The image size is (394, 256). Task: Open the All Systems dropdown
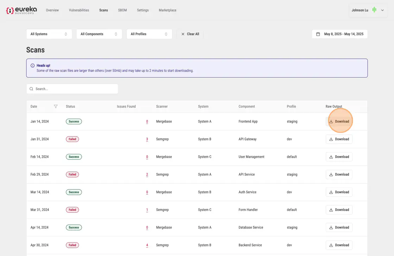pos(49,34)
